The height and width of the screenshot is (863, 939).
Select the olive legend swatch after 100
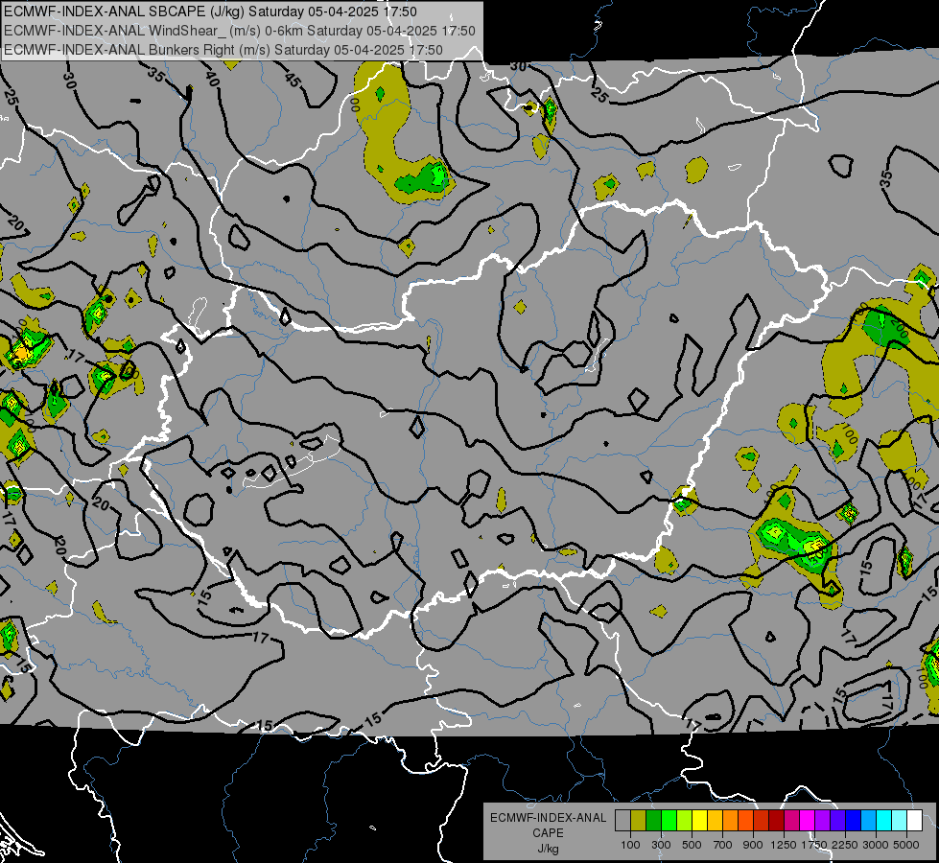(x=639, y=820)
